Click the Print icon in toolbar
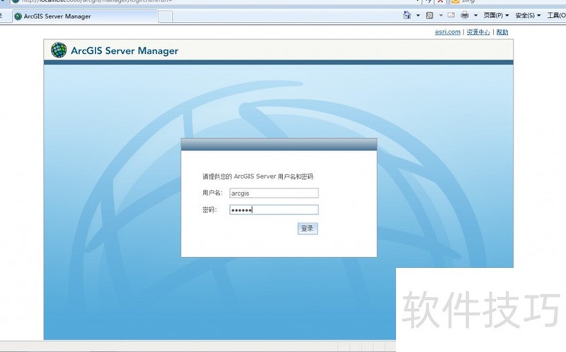The width and height of the screenshot is (566, 352). (465, 15)
